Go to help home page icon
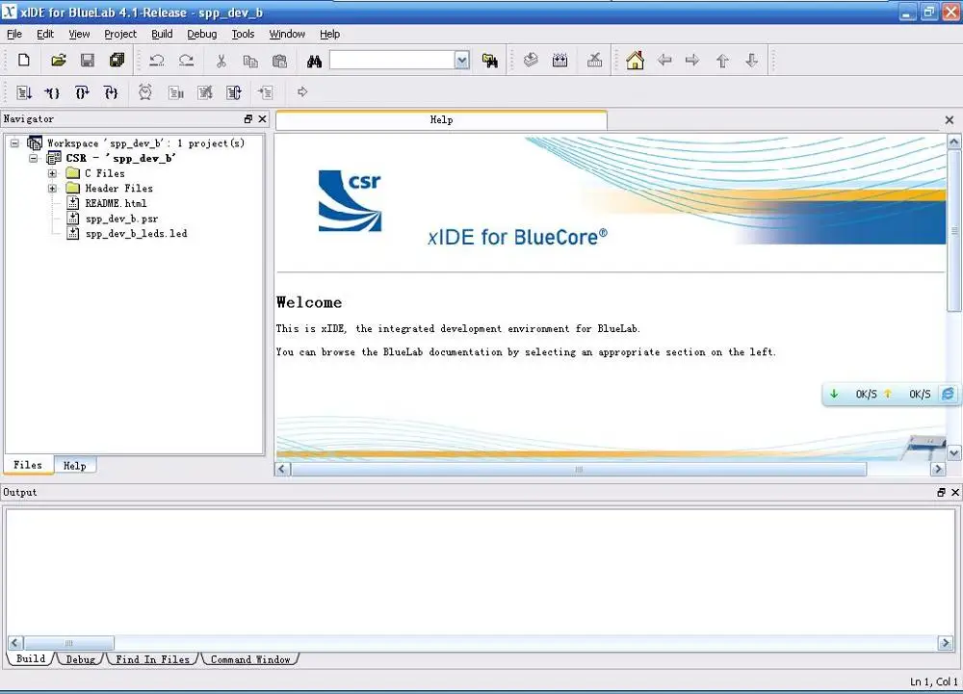This screenshot has height=694, width=963. click(x=635, y=60)
